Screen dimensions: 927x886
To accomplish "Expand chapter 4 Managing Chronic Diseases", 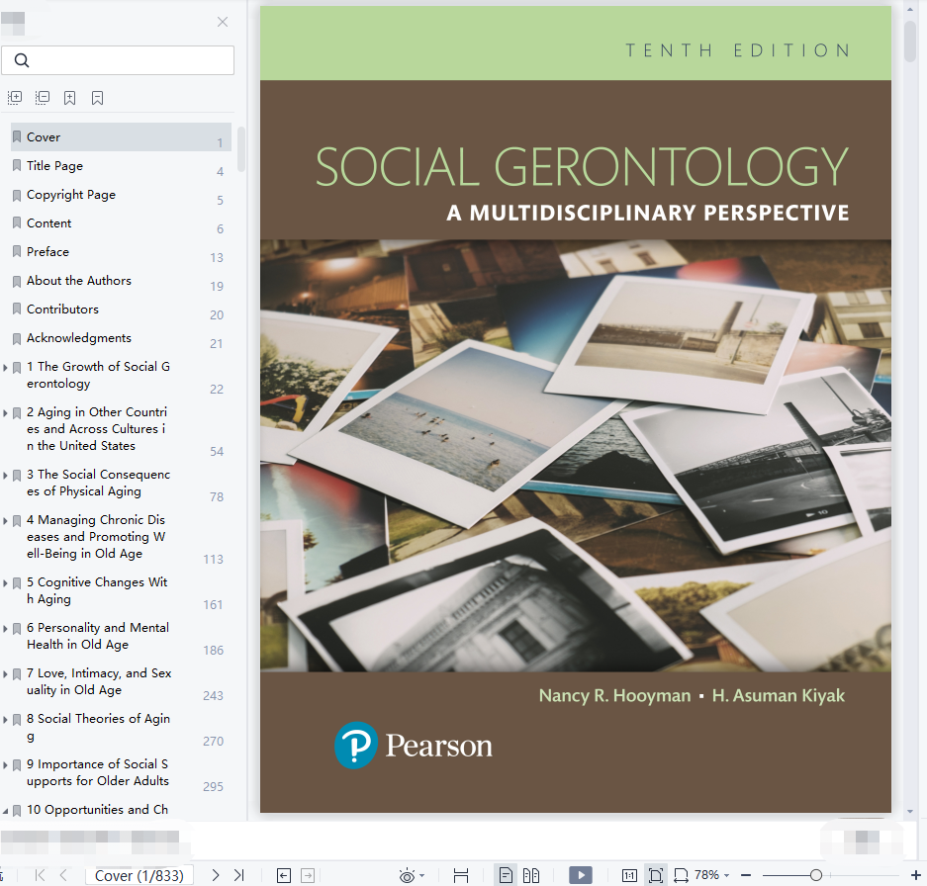I will coord(5,521).
